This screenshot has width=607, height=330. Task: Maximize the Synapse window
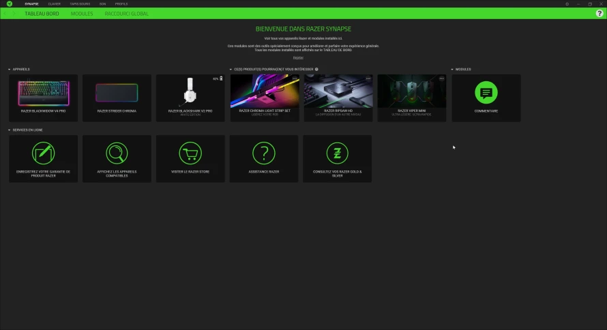pos(590,4)
